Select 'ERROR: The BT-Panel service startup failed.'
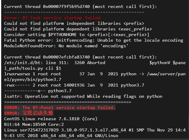Image resolution: width=189 pixels, height=140 pixels. point(60,108)
